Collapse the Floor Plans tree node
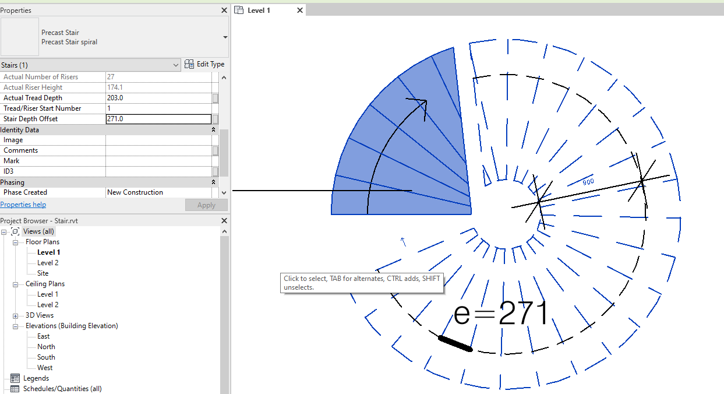This screenshot has width=724, height=394. pyautogui.click(x=15, y=241)
